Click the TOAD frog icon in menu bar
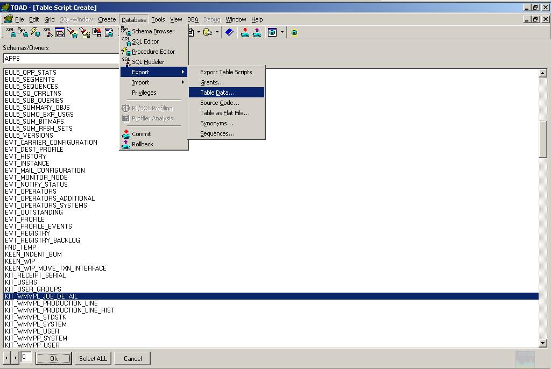This screenshot has height=369, width=551. point(9,19)
